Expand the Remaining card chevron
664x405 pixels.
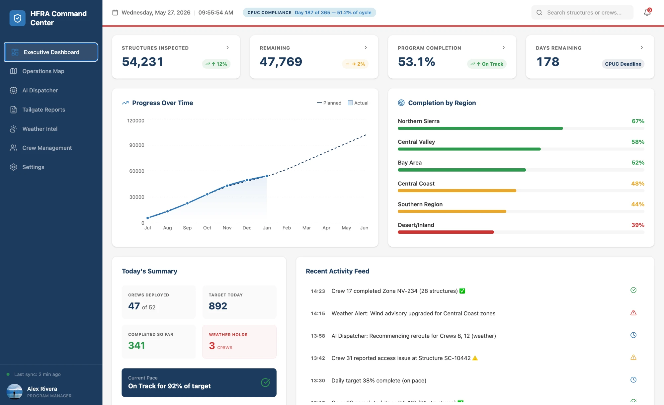click(366, 47)
